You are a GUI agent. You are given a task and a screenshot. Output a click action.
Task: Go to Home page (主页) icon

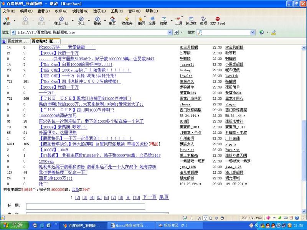click(112, 19)
